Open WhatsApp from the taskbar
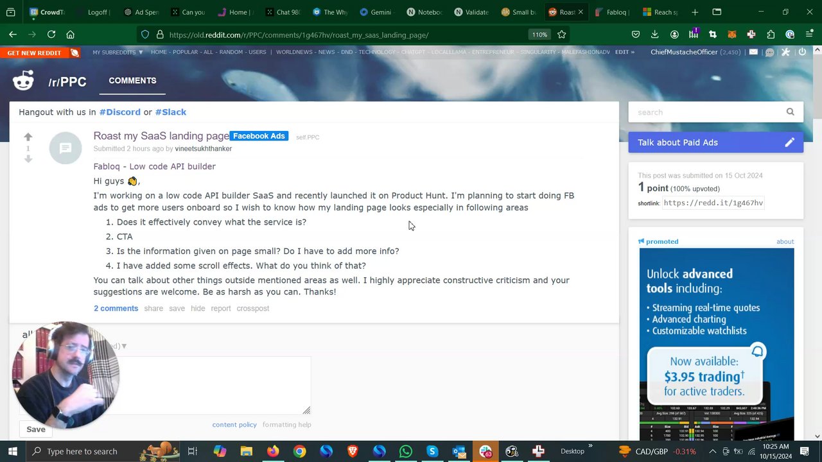Viewport: 822px width, 462px height. tap(405, 451)
